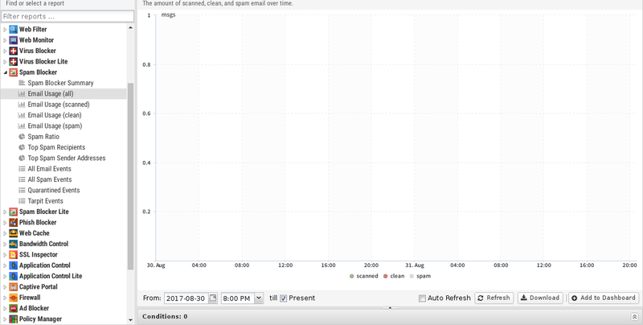Click the scroll up arrow in report list

130,27
